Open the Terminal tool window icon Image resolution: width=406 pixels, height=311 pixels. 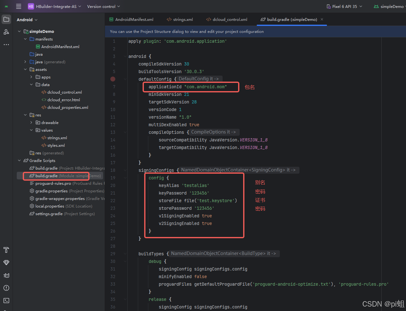point(6,301)
